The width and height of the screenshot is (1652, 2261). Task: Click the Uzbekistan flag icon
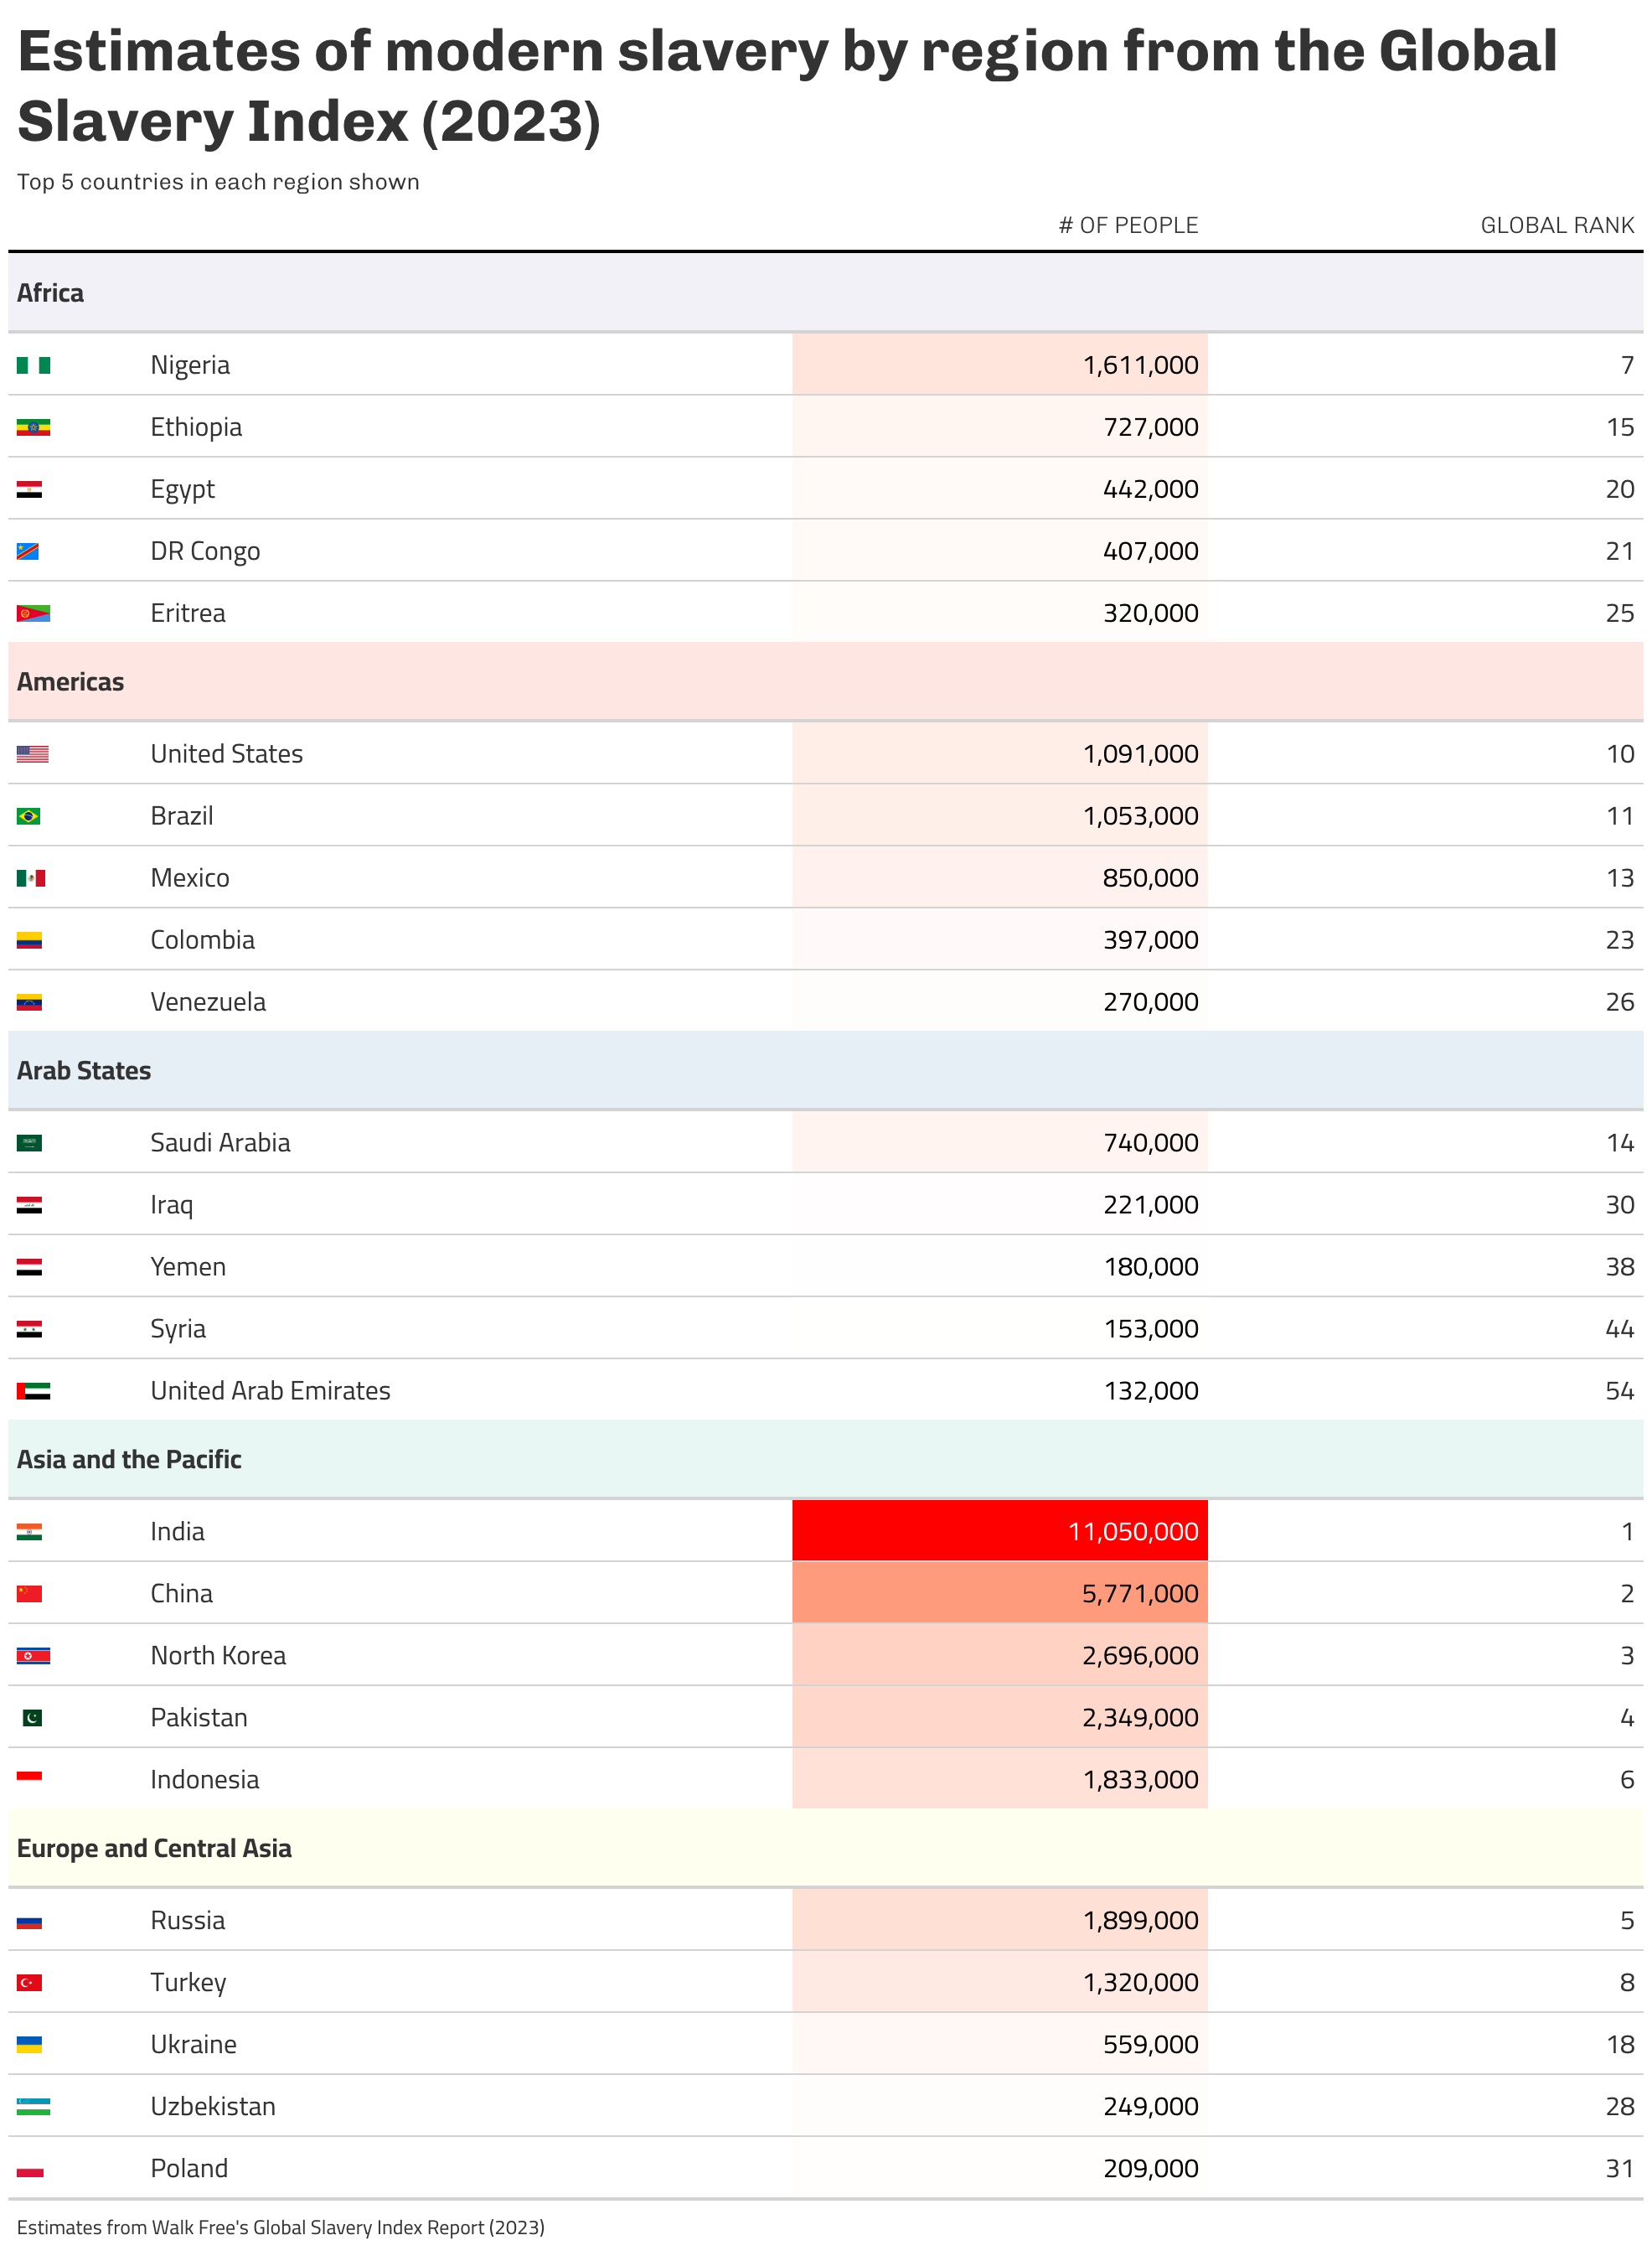pos(33,2106)
